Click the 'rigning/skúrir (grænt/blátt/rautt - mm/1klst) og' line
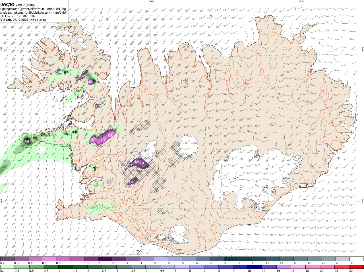This screenshot has height=273, width=364. [x=33, y=9]
